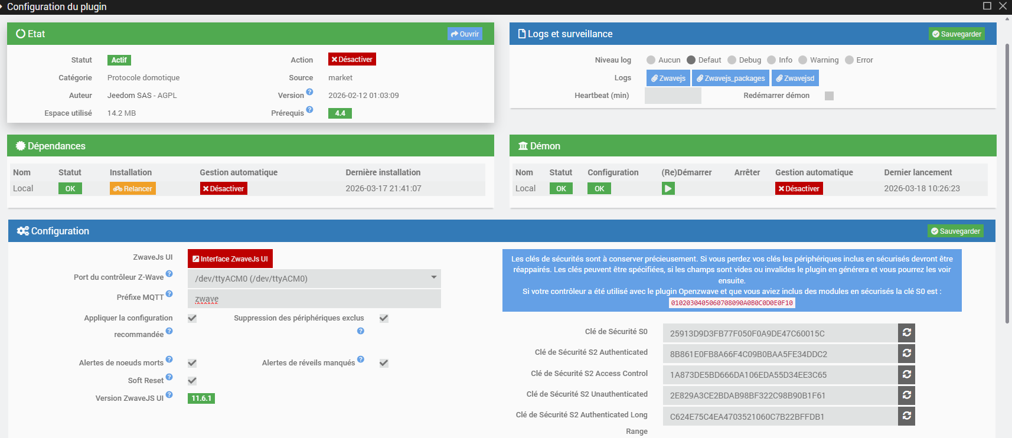Choose the Error log level
This screenshot has height=438, width=1012.
coord(849,60)
